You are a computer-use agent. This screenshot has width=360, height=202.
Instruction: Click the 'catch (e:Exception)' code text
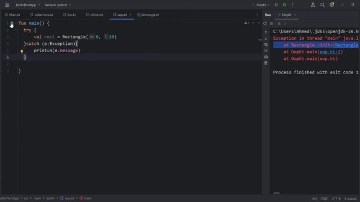[52, 44]
